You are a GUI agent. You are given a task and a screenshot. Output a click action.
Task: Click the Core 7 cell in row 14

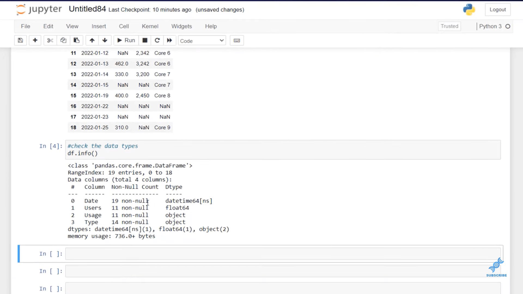pyautogui.click(x=162, y=85)
